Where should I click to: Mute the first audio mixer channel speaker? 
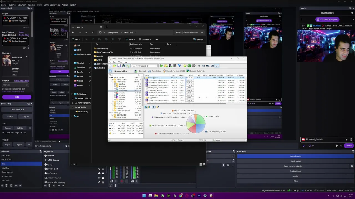tap(111, 181)
